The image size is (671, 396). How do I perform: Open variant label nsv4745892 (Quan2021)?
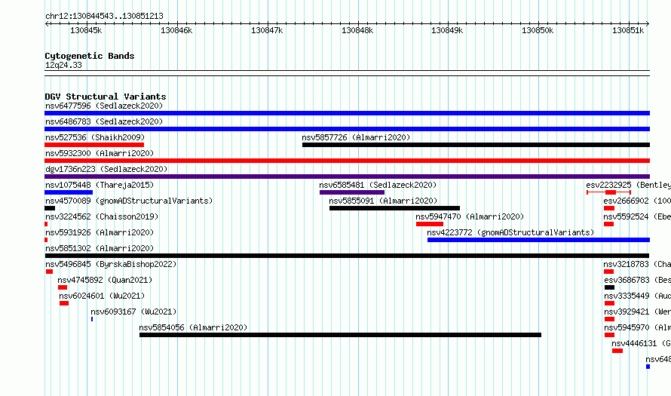tap(105, 280)
